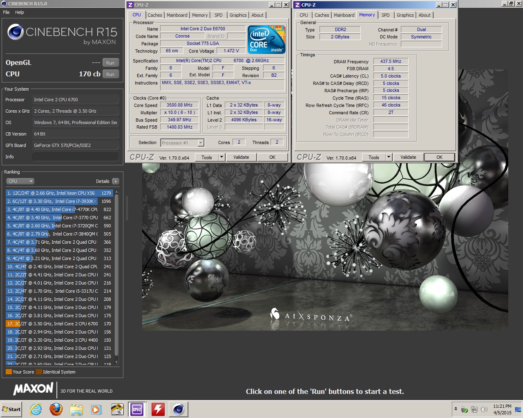The image size is (523, 418).
Task: Click the Show Desktop strip at taskbar end
Action: point(517,409)
